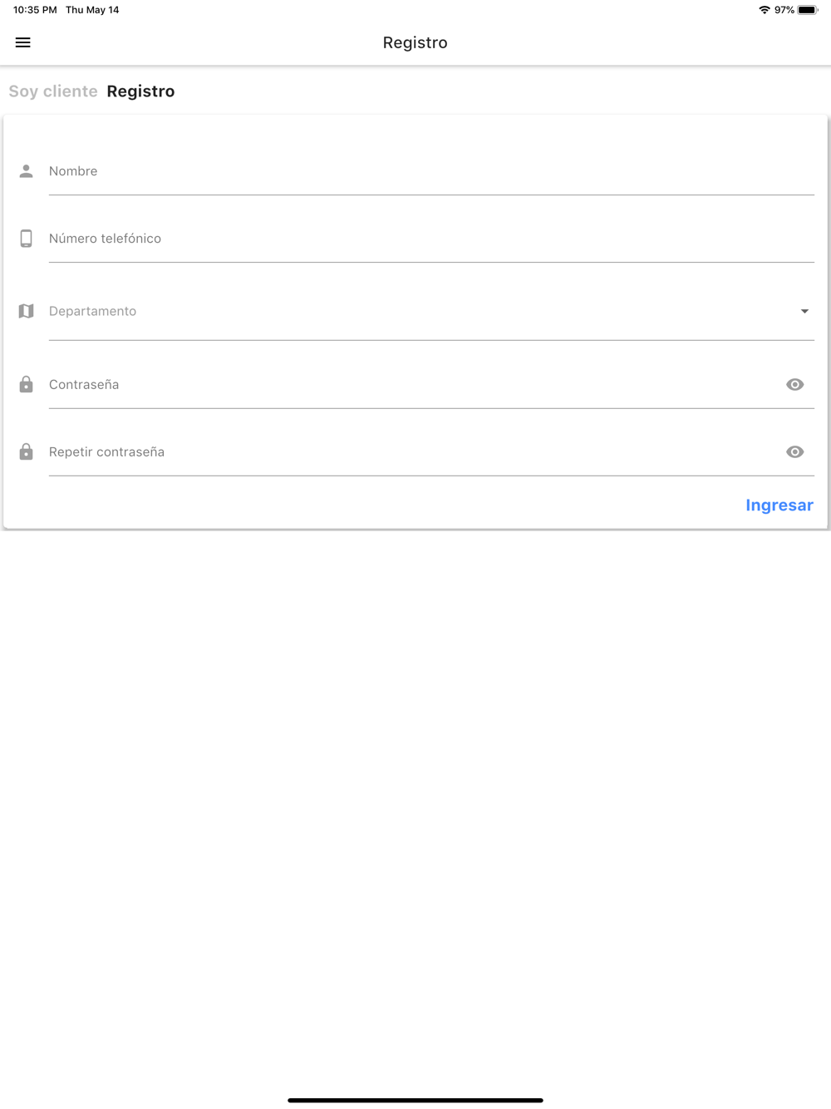831x1109 pixels.
Task: Show password in Repetir contraseña field
Action: click(x=795, y=451)
